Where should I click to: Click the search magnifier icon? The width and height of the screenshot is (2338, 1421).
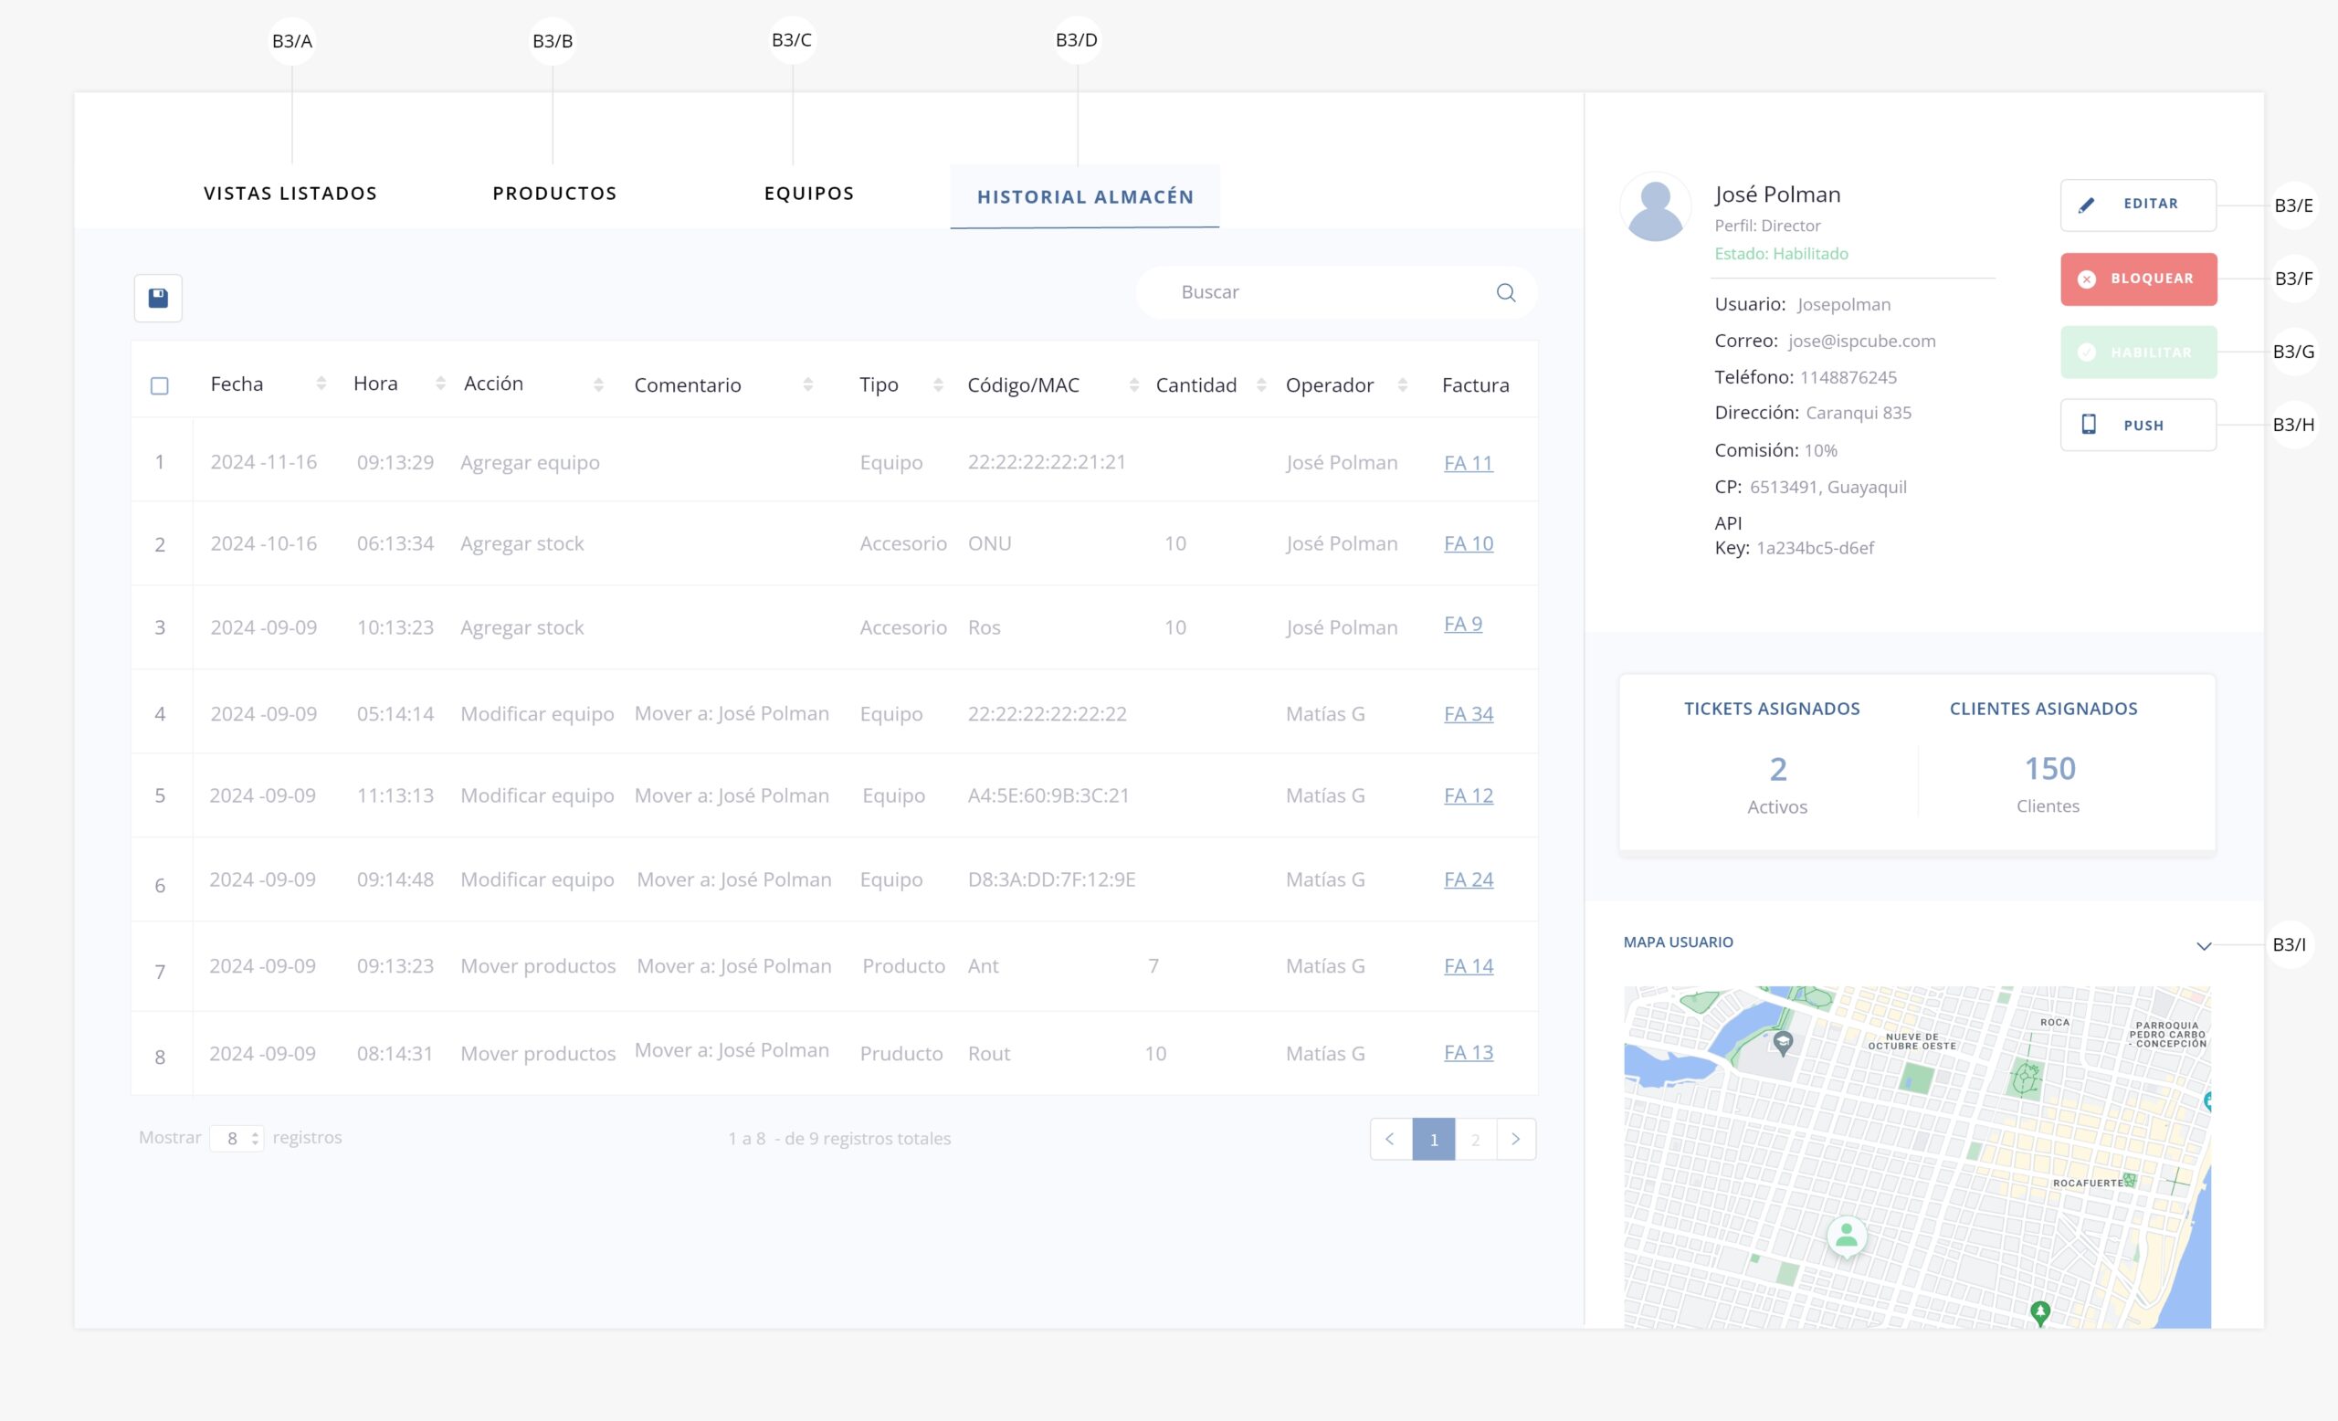click(1505, 292)
